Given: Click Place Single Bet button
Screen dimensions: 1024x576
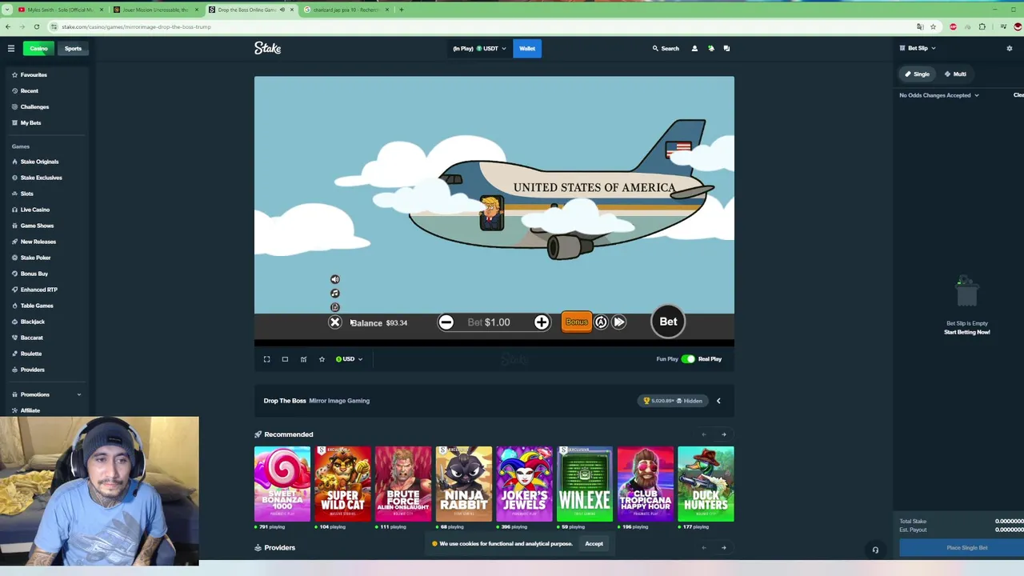Looking at the screenshot, I should pos(967,548).
